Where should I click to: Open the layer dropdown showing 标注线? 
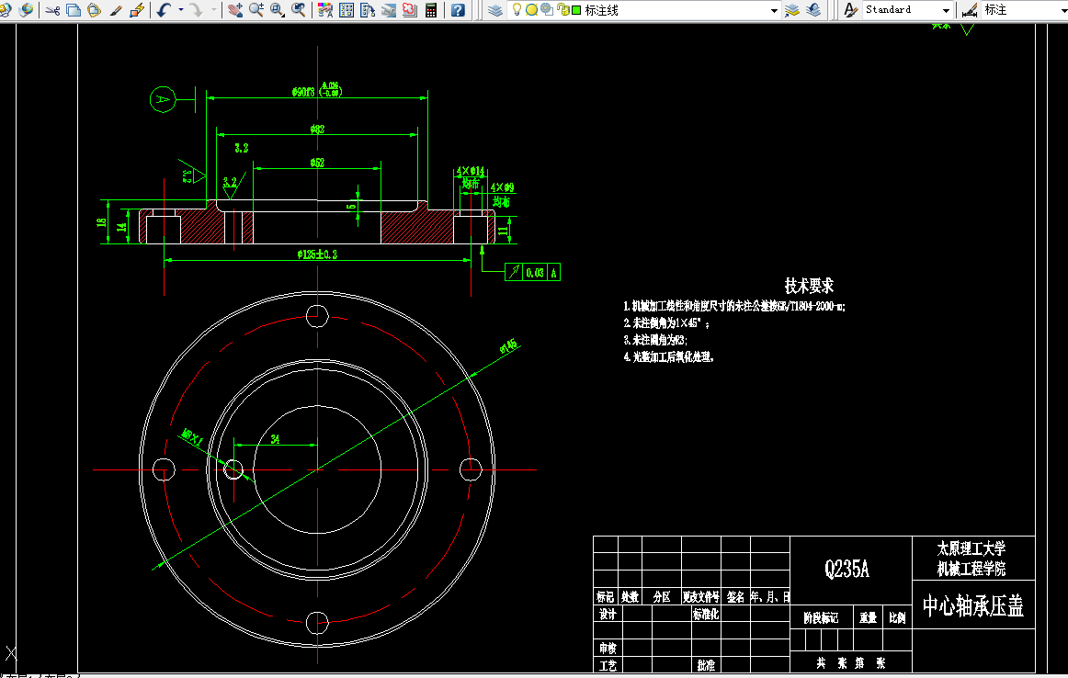tap(774, 9)
